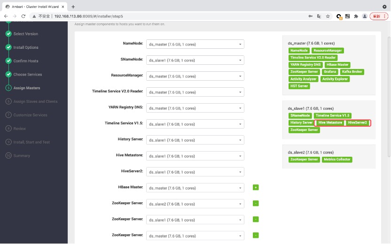The height and width of the screenshot is (244, 391).
Task: Click Activity Explorer tag
Action: tap(335, 79)
